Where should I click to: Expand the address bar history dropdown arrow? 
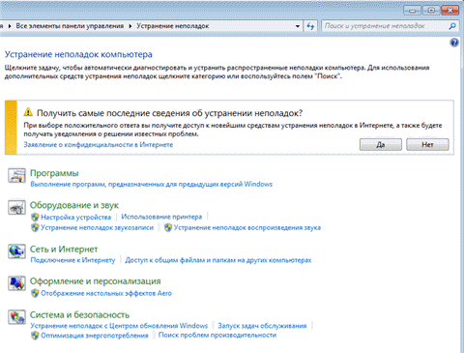click(x=298, y=26)
